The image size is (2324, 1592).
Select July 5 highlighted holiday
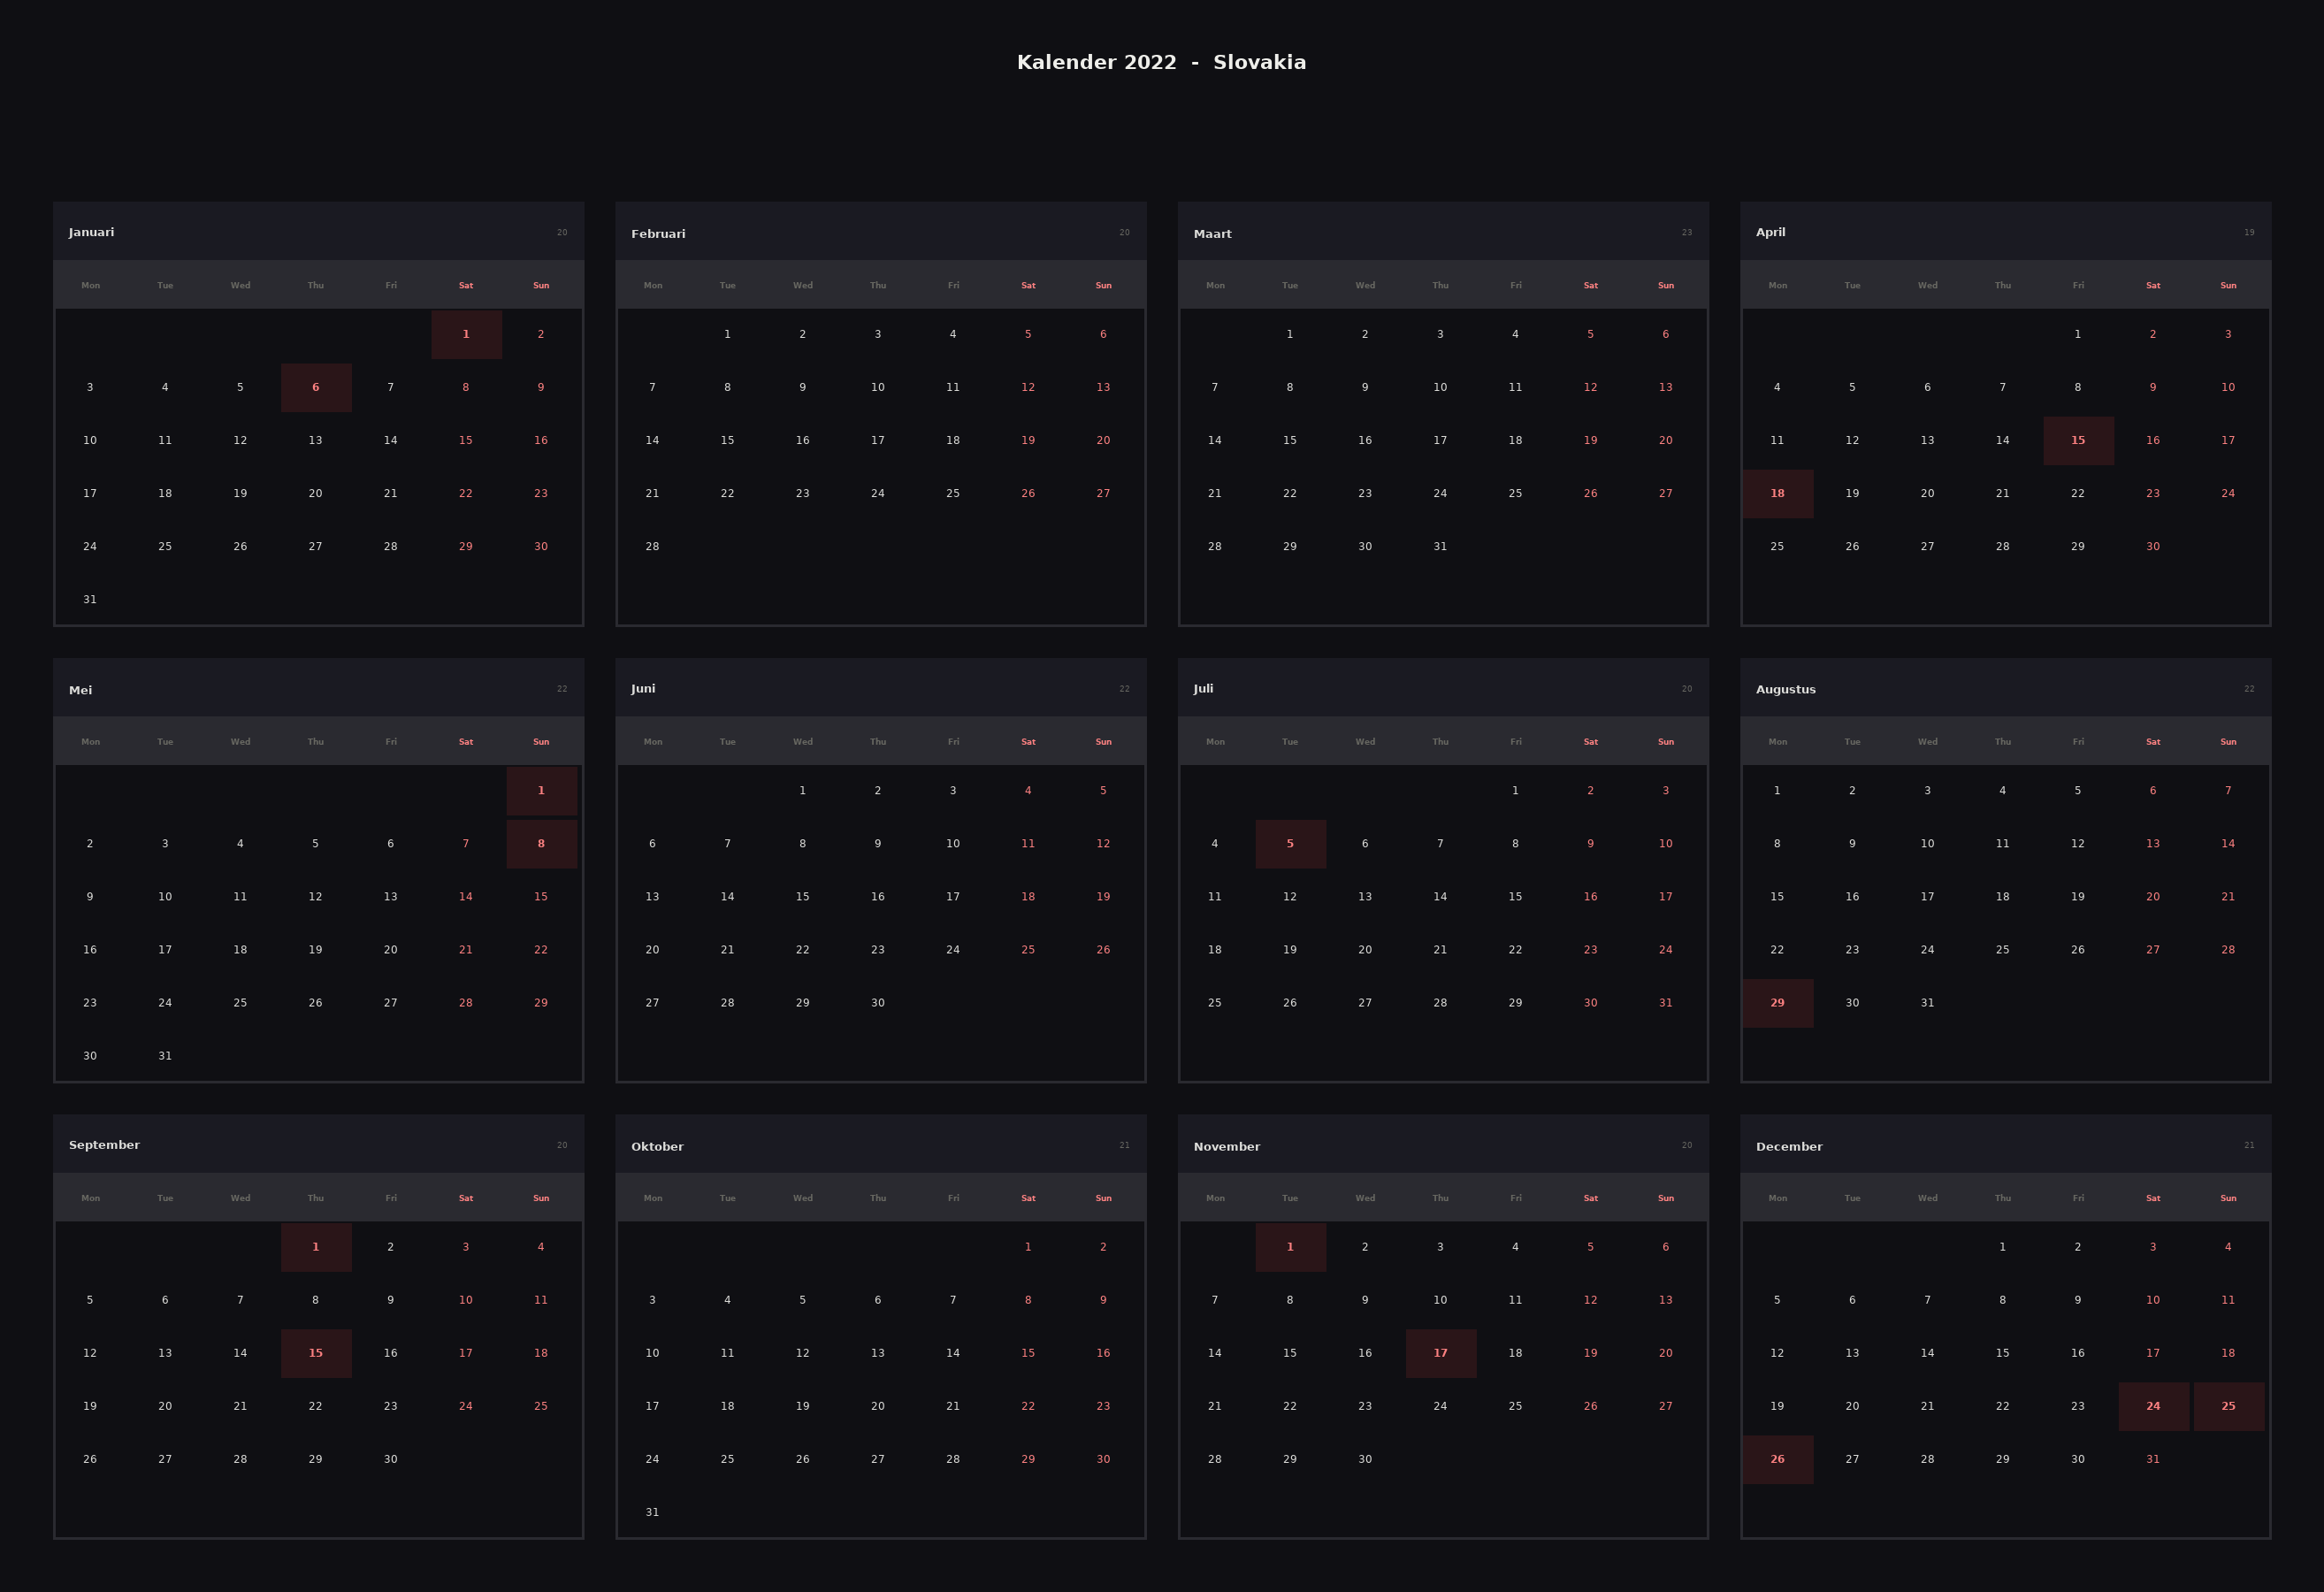pos(1290,843)
